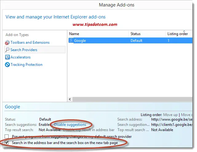
Task: Select the Google search provider row
Action: (130, 40)
